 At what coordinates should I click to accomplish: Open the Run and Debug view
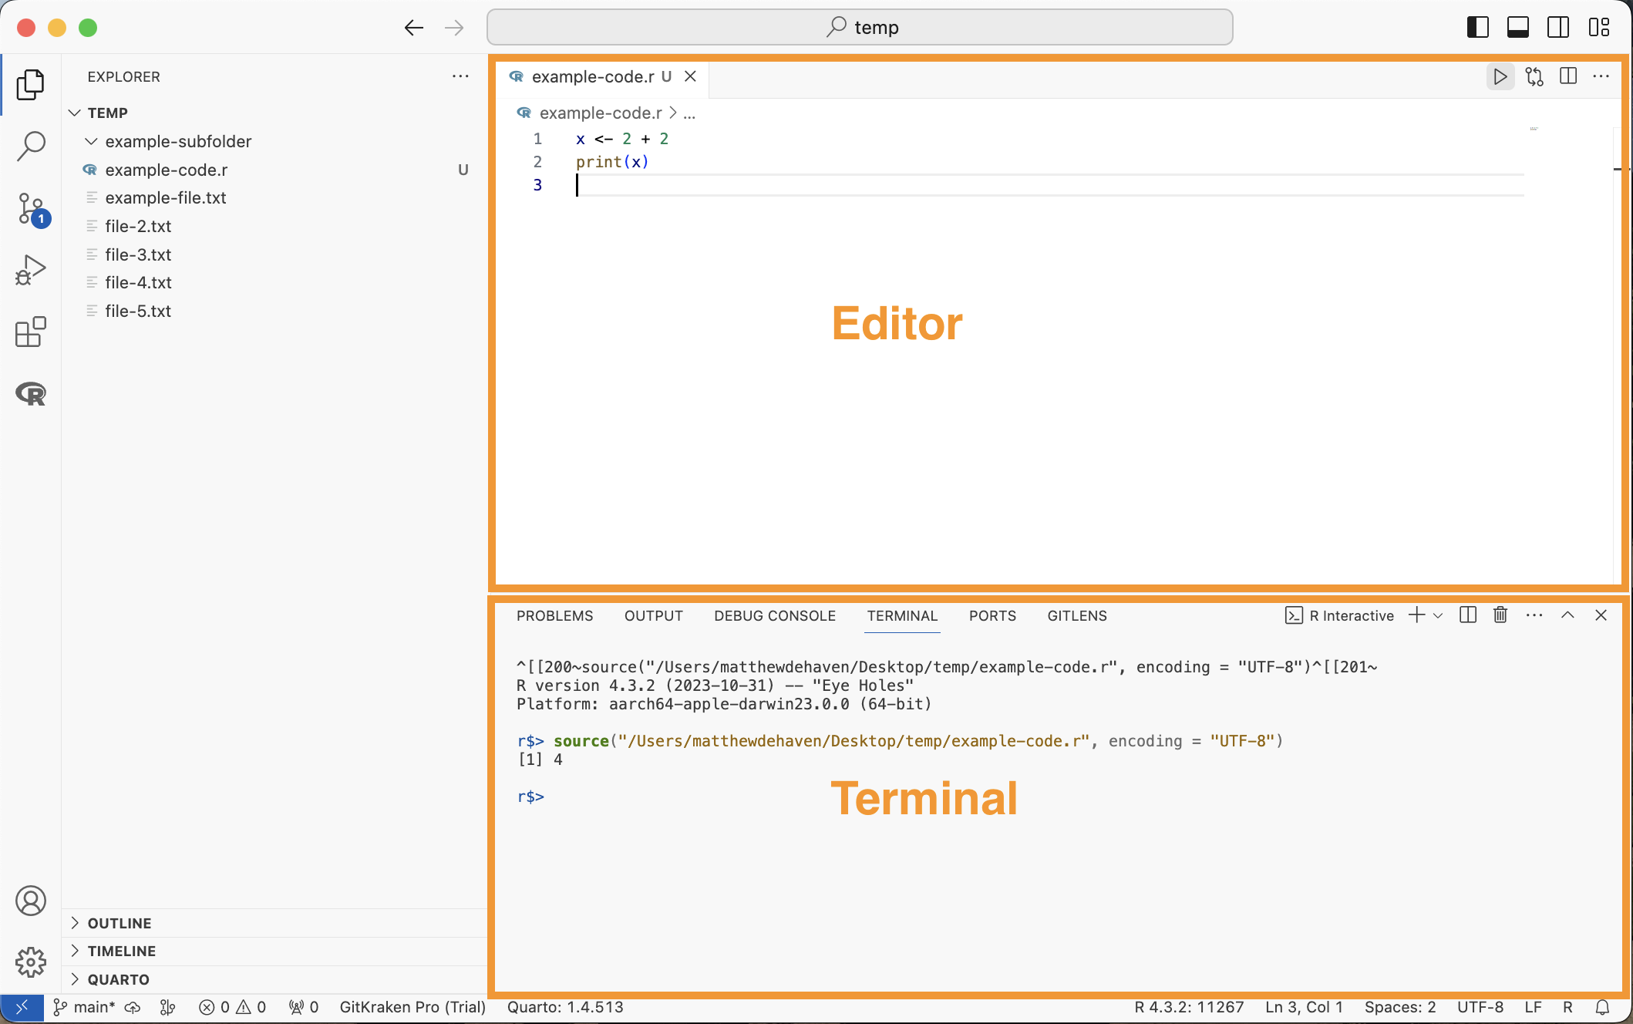click(x=31, y=271)
